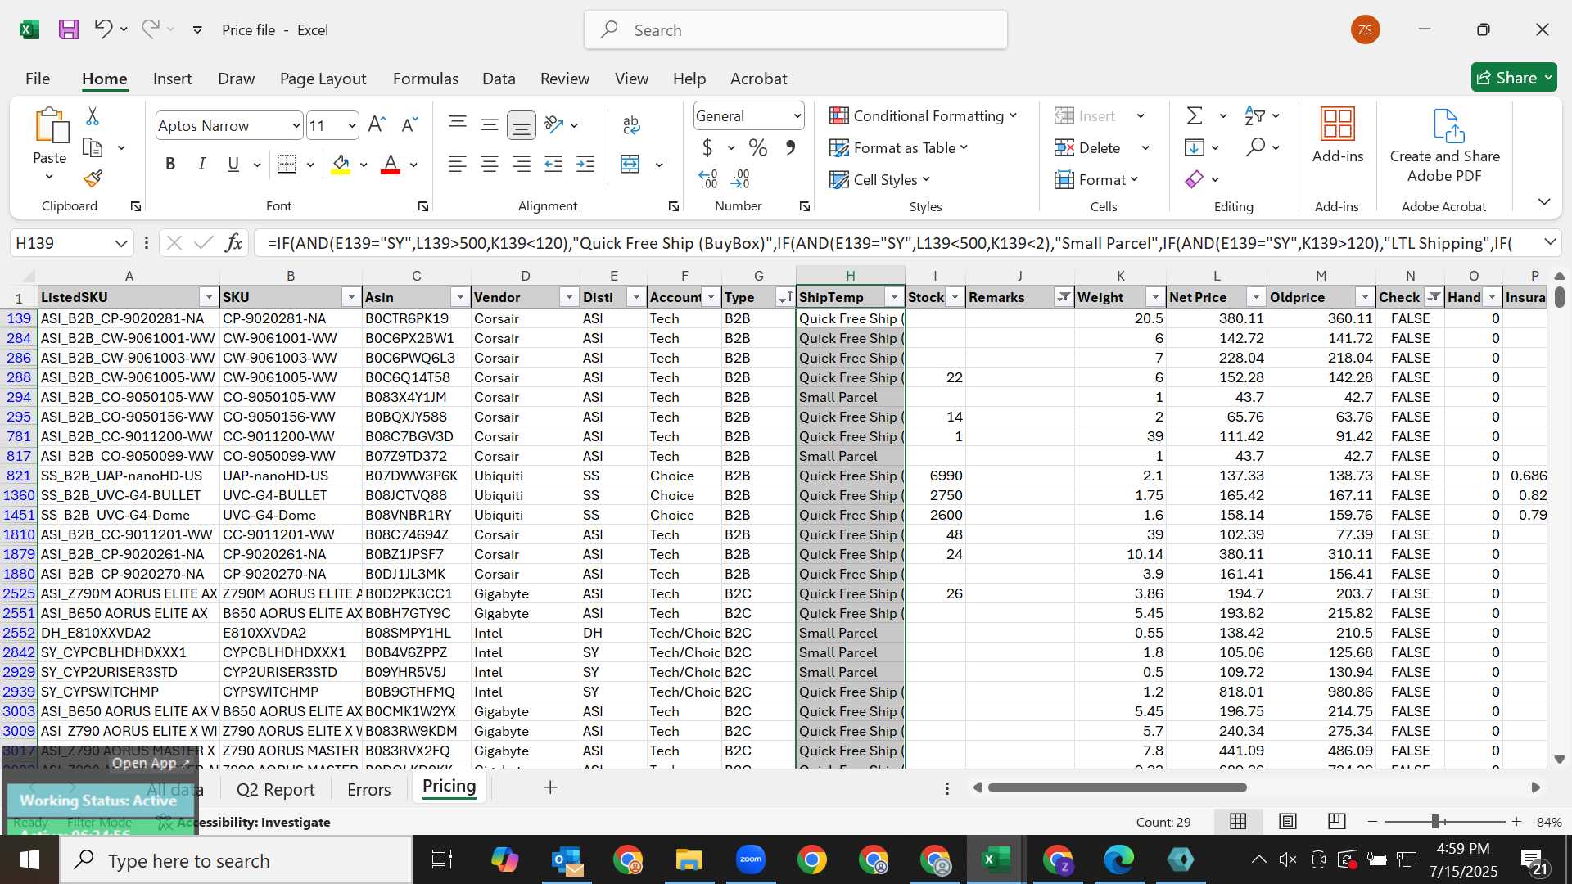This screenshot has height=884, width=1572.
Task: Open Conditional Formatting menu
Action: tap(923, 115)
